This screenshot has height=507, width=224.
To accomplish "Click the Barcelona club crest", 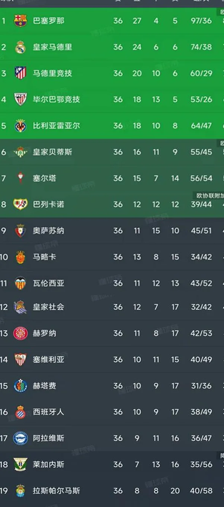I will tap(20, 20).
